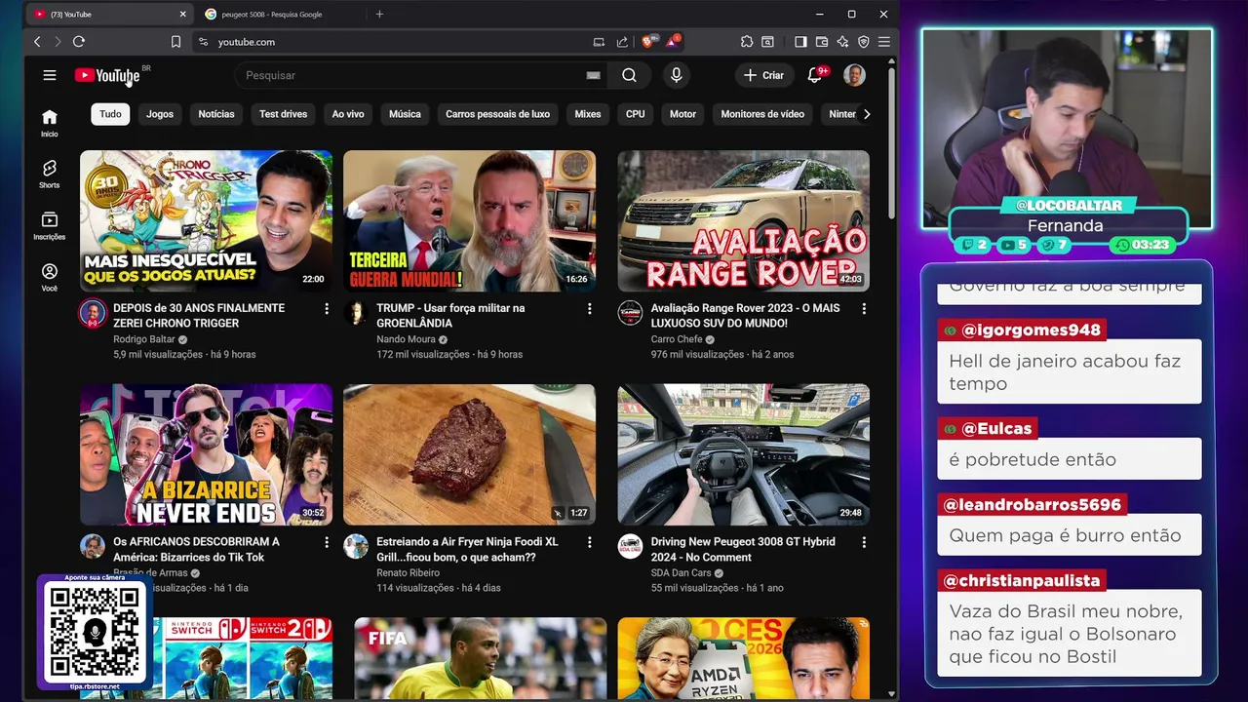Image resolution: width=1248 pixels, height=702 pixels.
Task: Click the YouTube logo
Action: [x=107, y=75]
